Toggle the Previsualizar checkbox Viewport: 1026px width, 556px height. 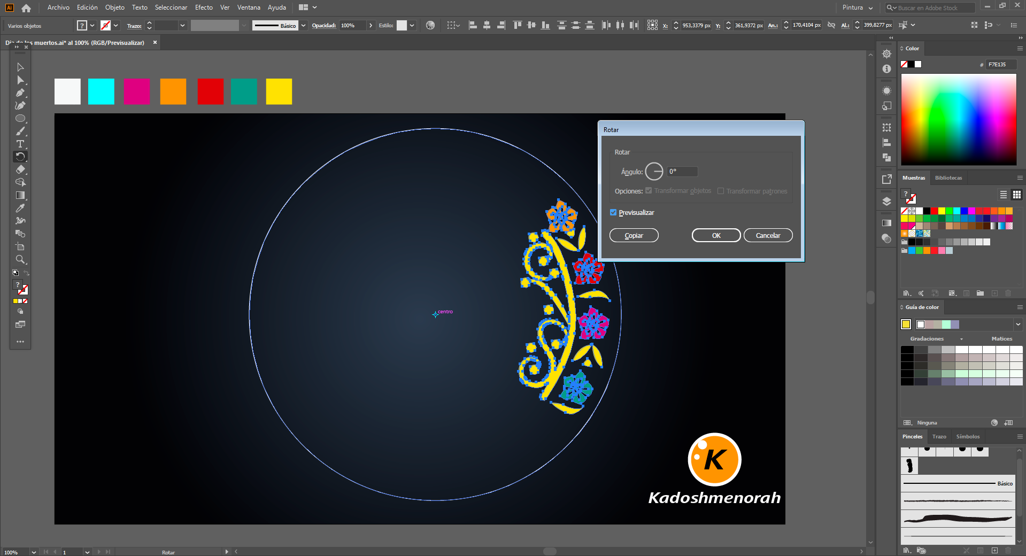tap(613, 213)
